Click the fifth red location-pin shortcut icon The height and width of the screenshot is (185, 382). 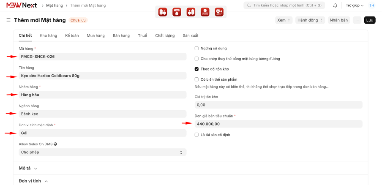pos(219,12)
